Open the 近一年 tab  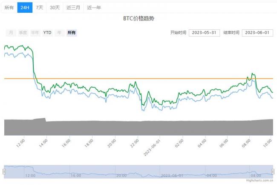[x=94, y=7]
